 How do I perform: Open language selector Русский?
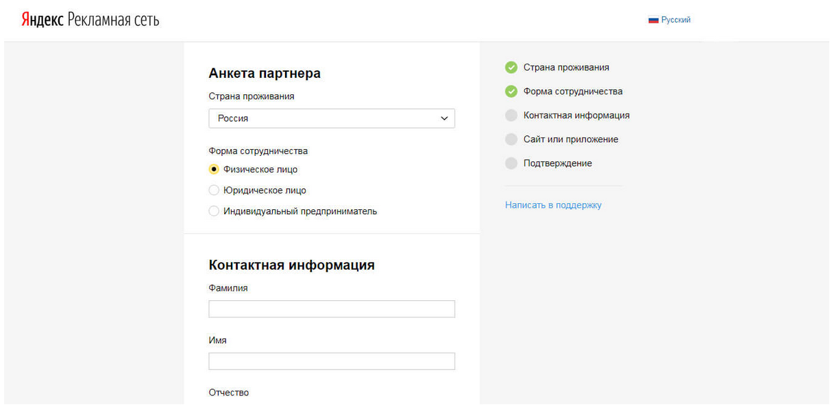click(x=675, y=21)
